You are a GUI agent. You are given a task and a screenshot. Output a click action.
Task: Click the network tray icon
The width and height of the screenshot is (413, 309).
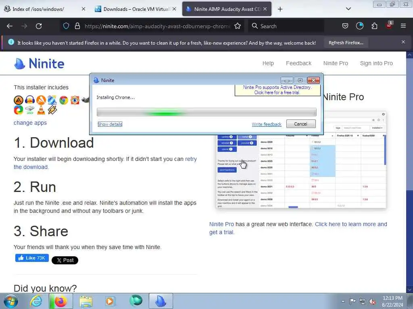(x=363, y=302)
